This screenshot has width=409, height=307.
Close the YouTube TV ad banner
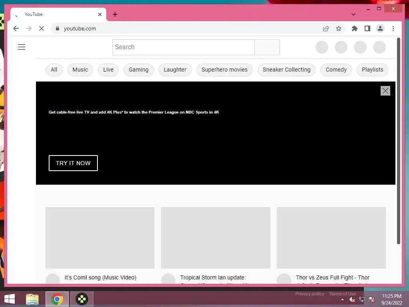tap(385, 91)
